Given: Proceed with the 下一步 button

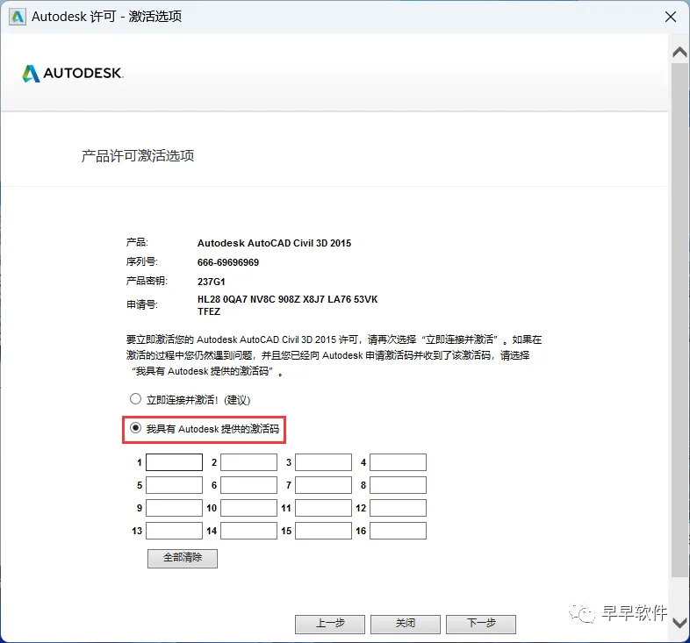Looking at the screenshot, I should 481,624.
